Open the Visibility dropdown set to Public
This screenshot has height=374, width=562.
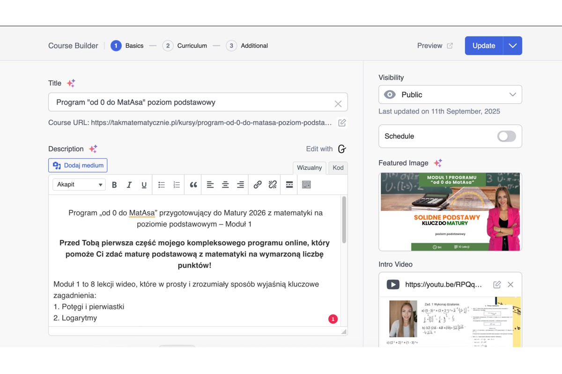pos(450,94)
